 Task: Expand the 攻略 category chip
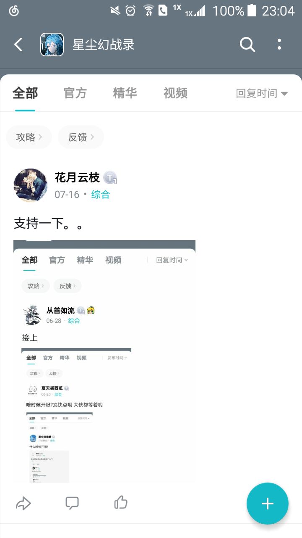click(29, 137)
